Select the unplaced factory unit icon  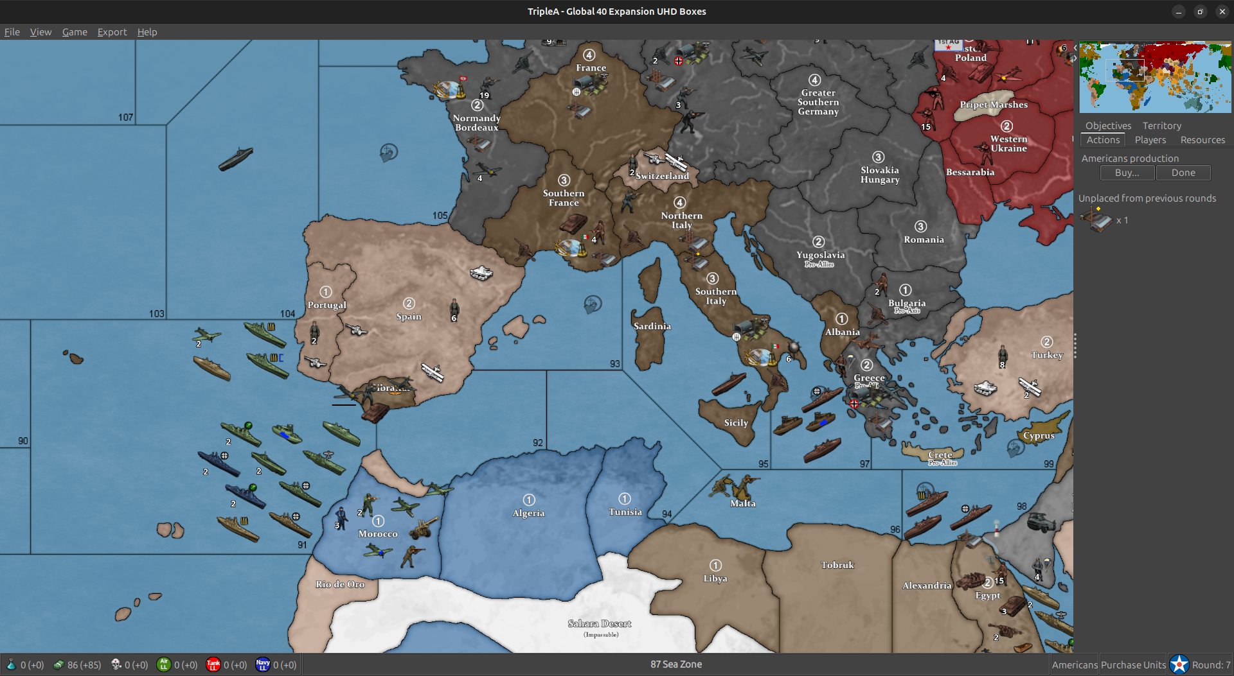point(1096,220)
